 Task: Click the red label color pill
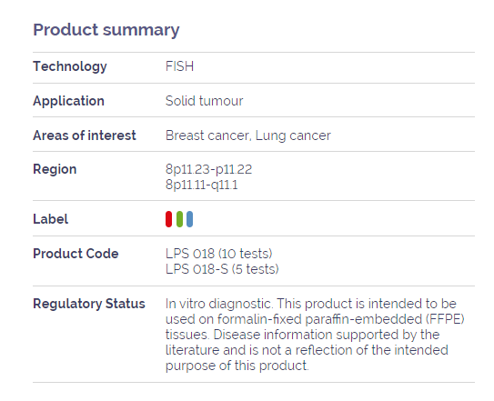(168, 219)
